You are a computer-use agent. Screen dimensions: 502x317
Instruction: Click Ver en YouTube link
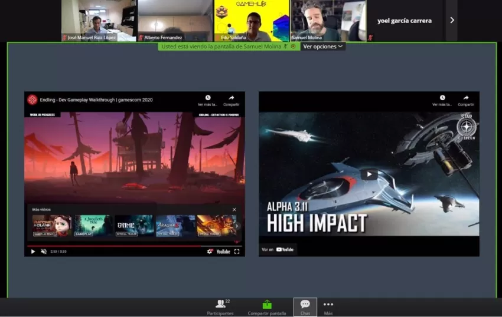[278, 249]
